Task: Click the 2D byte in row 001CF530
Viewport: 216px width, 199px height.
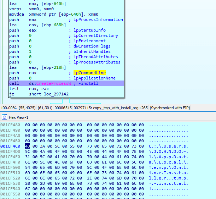Action: pos(42,183)
